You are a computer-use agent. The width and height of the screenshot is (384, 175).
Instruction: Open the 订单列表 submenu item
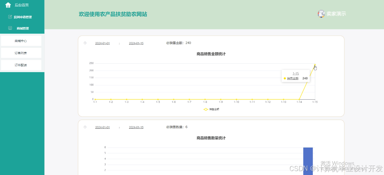[x=21, y=53]
